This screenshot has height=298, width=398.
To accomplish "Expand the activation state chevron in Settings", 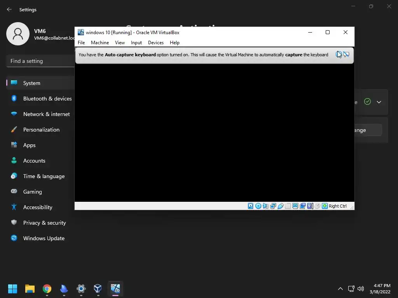I will coord(379,102).
